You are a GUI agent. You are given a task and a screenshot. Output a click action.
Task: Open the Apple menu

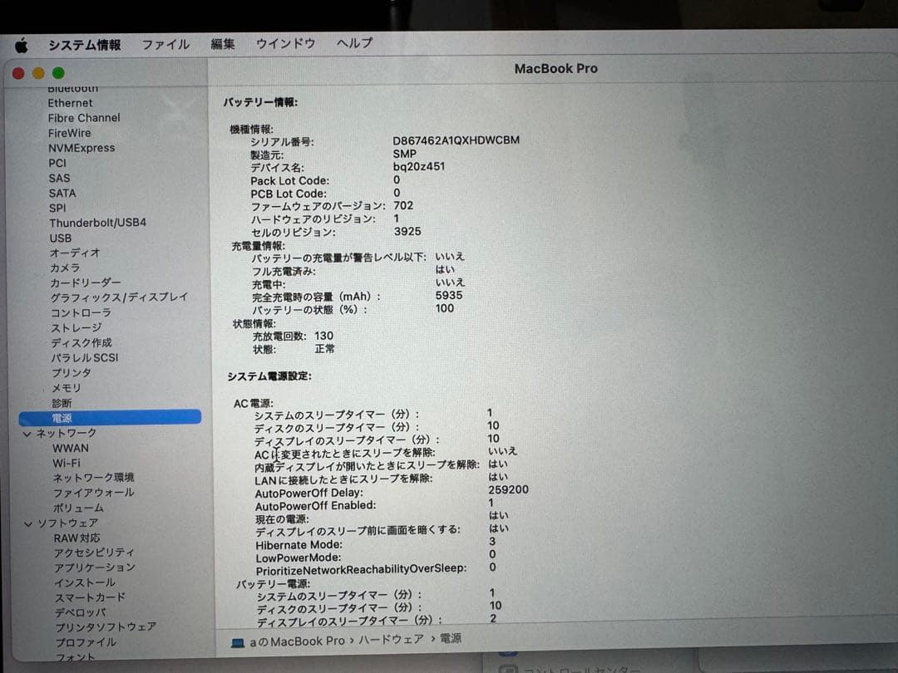[x=21, y=46]
